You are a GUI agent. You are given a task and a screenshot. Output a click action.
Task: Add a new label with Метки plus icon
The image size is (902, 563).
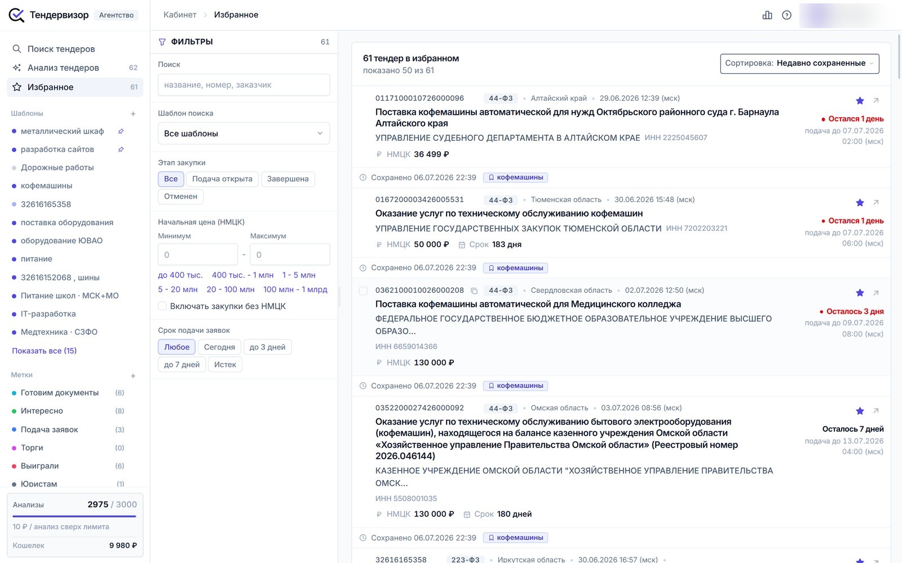click(133, 376)
